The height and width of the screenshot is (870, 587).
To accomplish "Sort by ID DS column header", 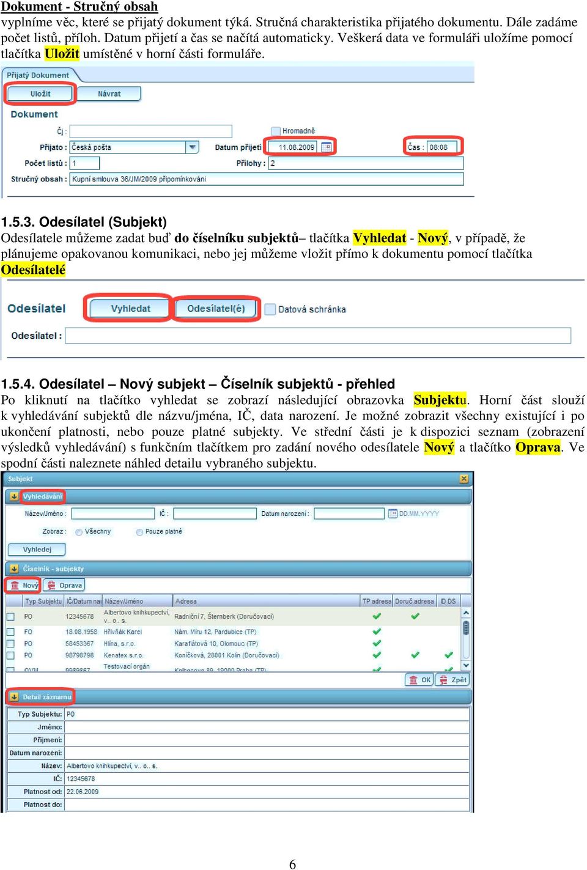I will [x=448, y=601].
